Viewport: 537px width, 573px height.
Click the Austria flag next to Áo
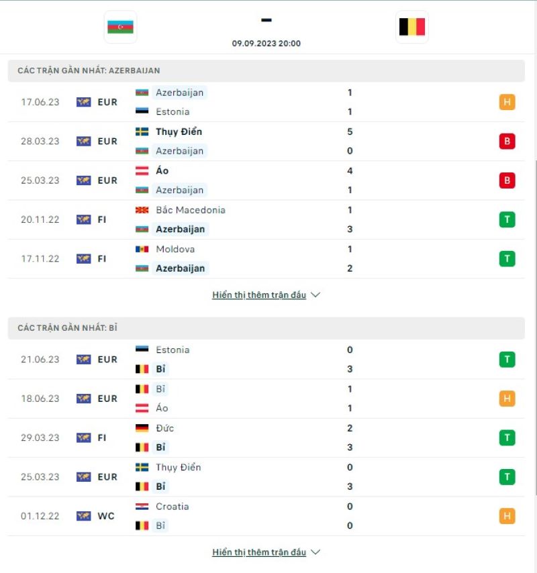point(142,170)
